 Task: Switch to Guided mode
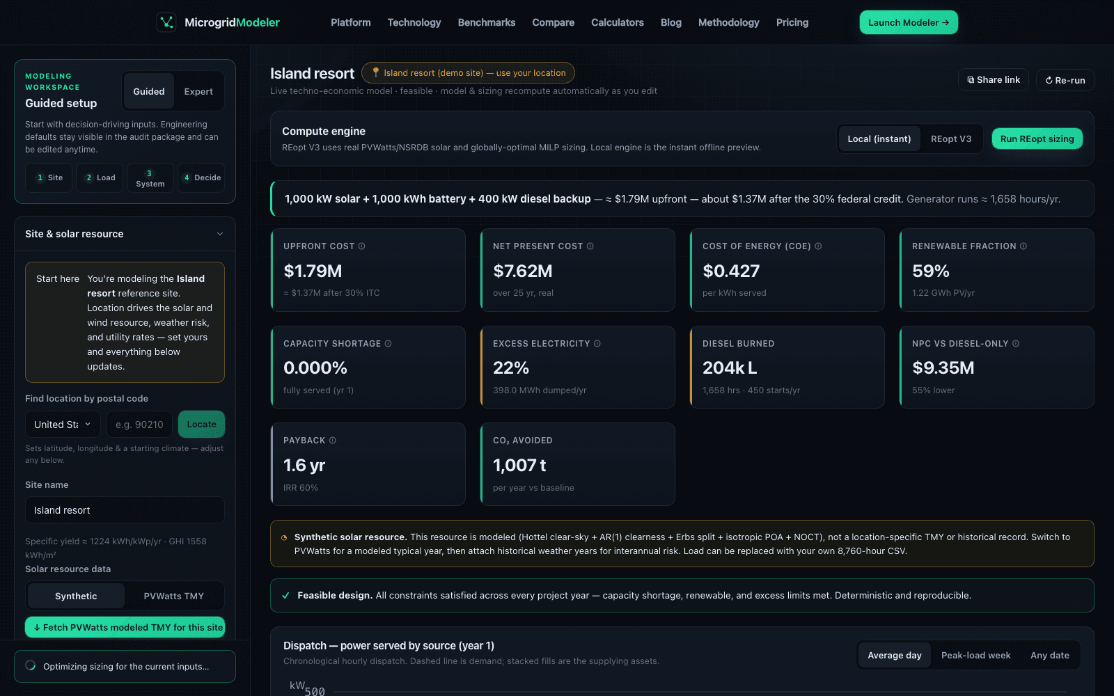(x=149, y=91)
